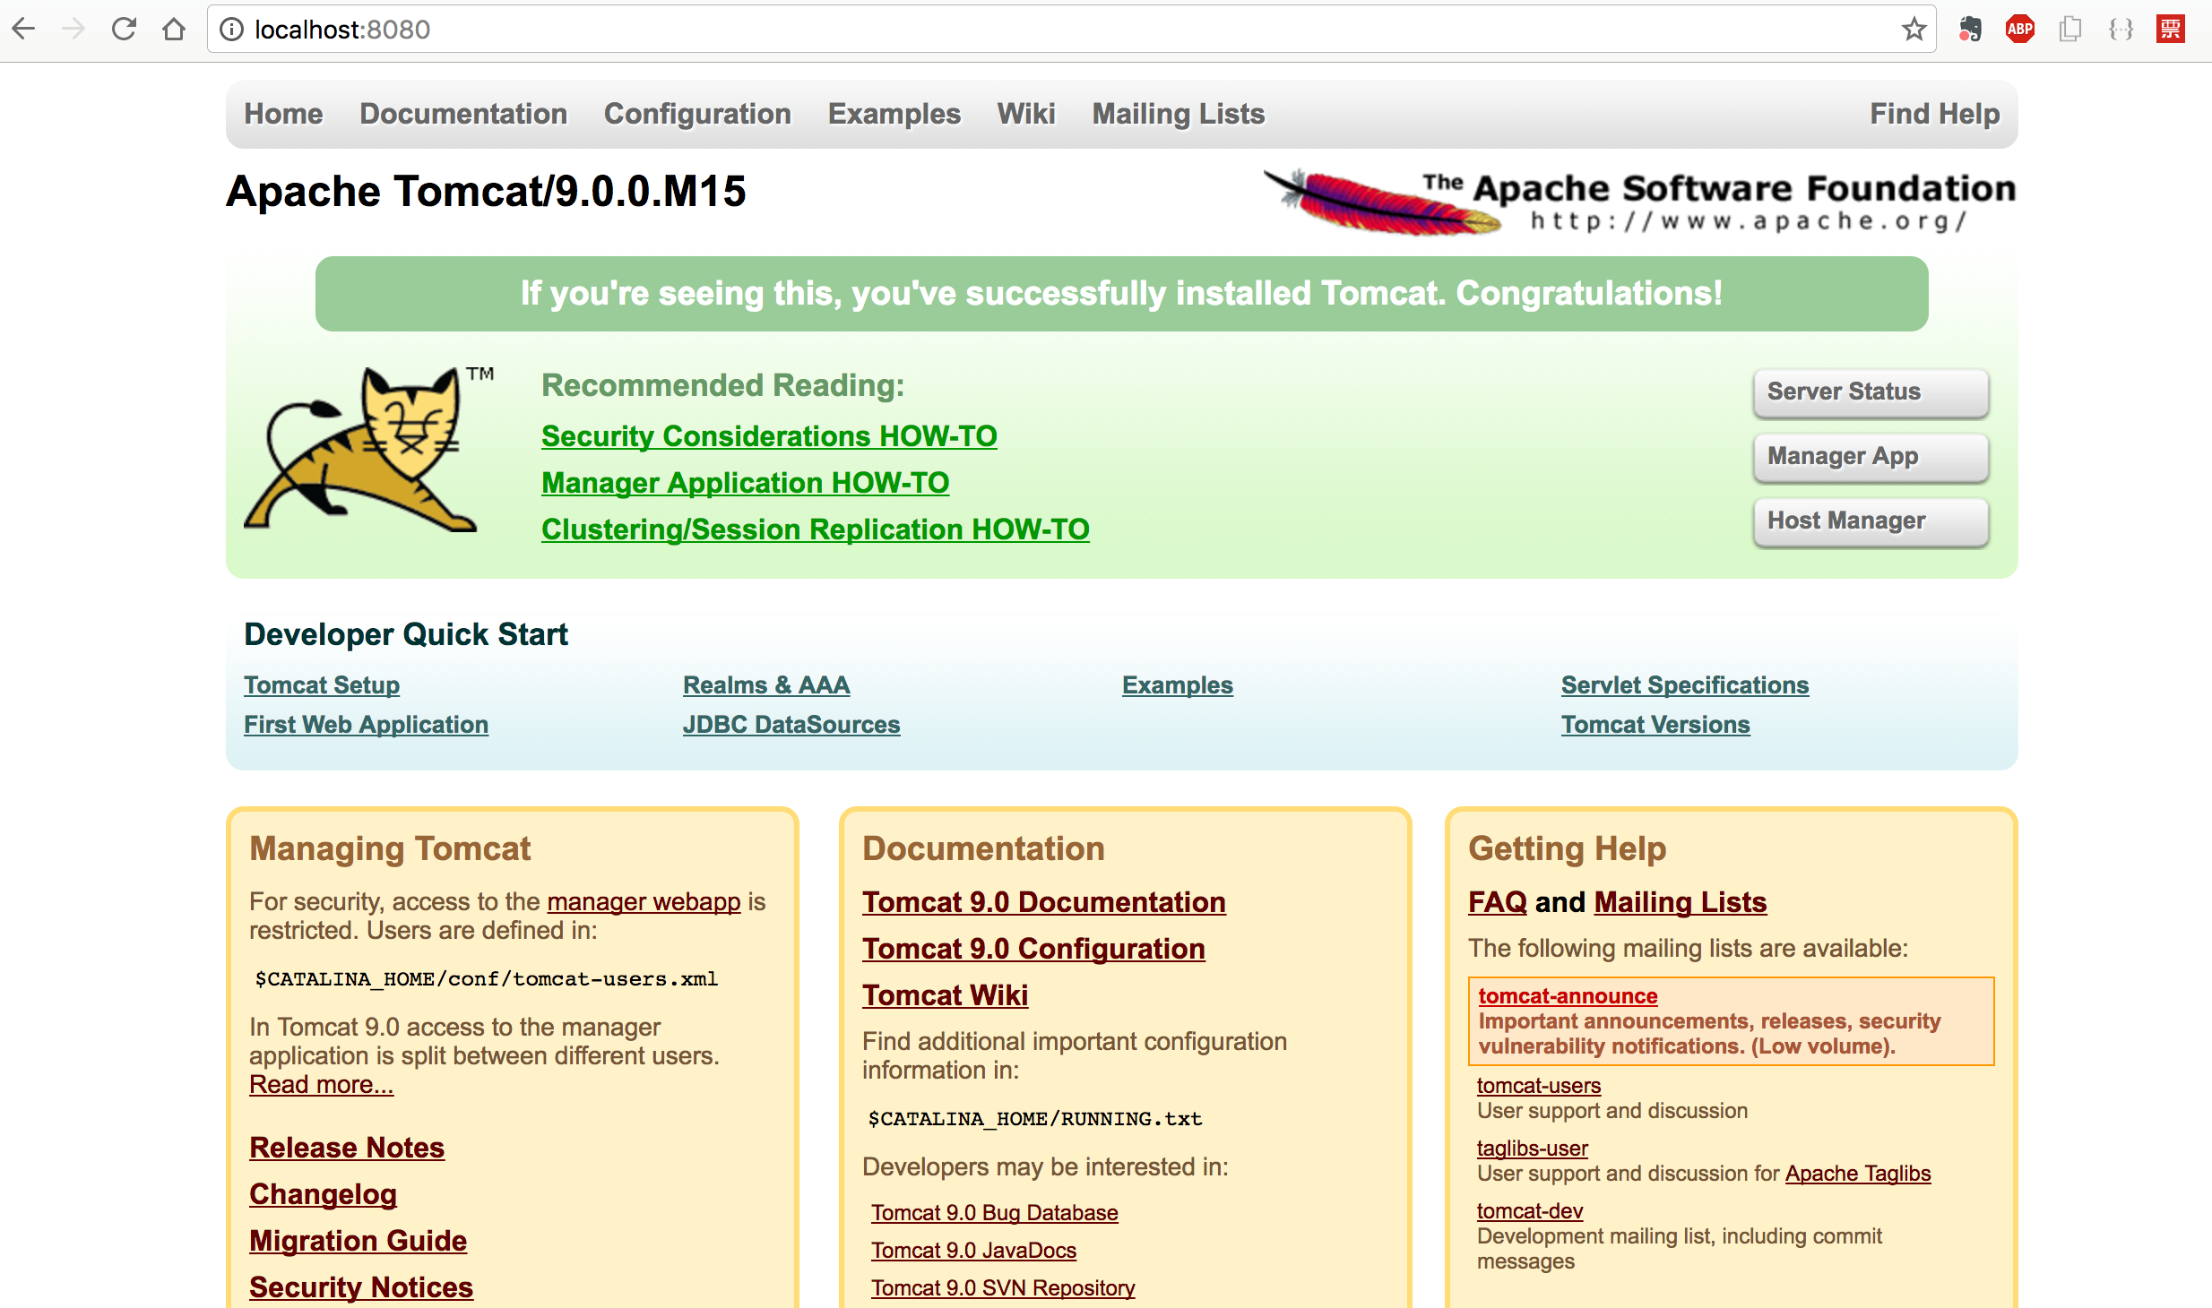
Task: Open Tomcat 9.0 Documentation link
Action: [1044, 902]
